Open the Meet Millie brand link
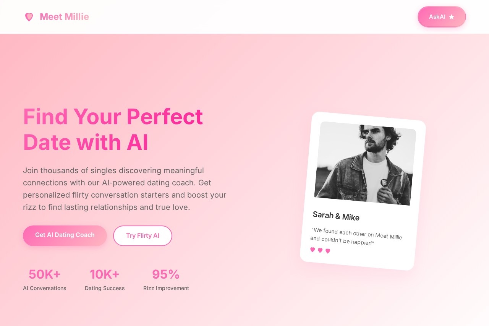Image resolution: width=489 pixels, height=326 pixels. click(x=64, y=17)
